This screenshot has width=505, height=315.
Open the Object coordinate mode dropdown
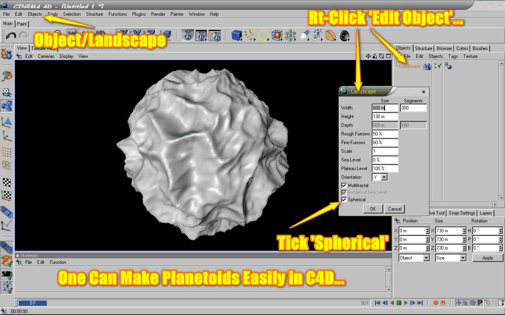pos(414,258)
